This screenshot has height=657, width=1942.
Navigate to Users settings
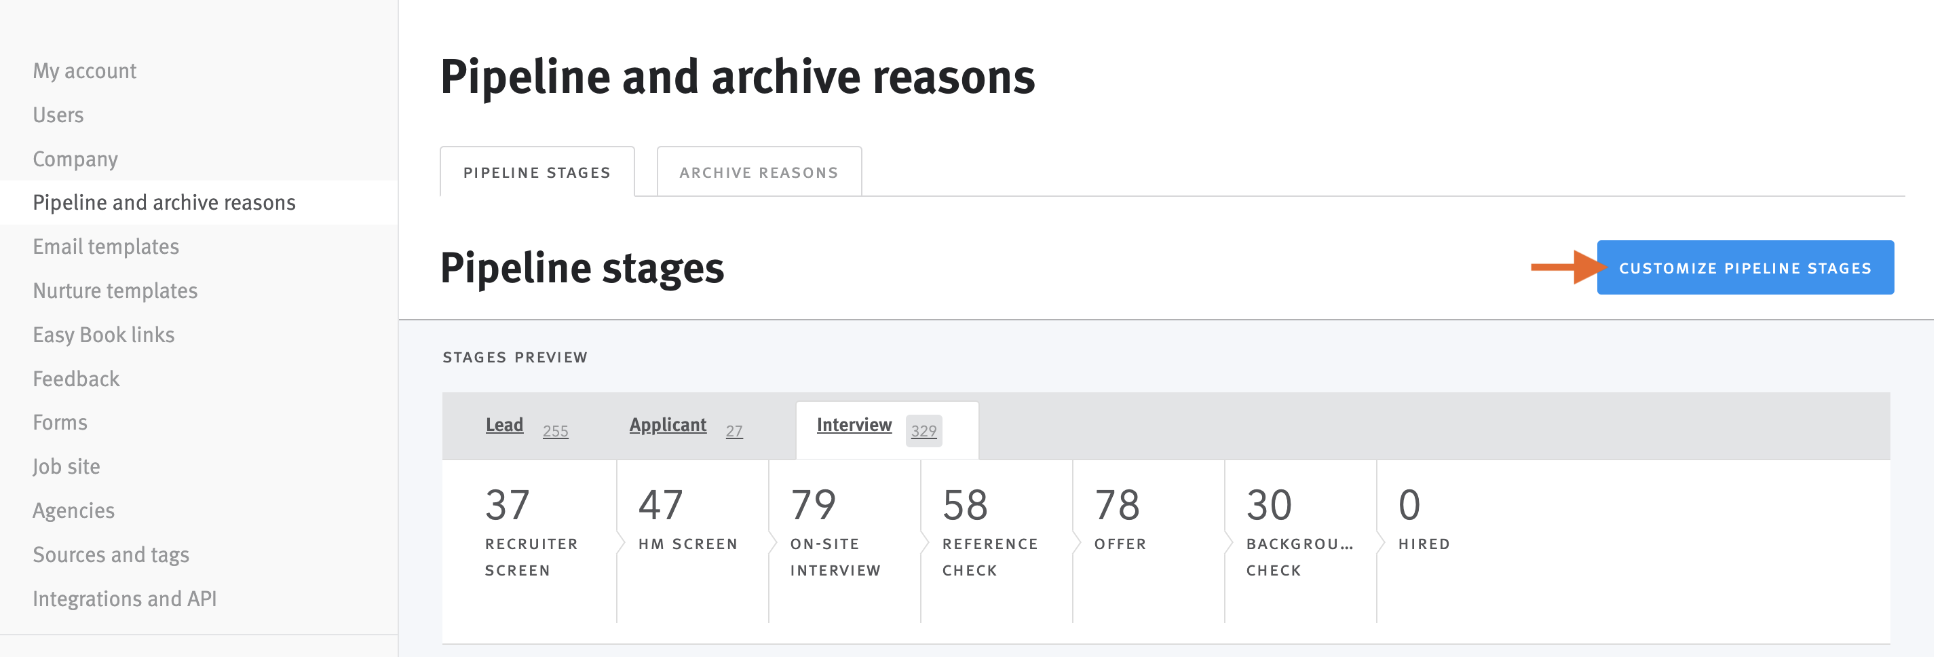58,115
